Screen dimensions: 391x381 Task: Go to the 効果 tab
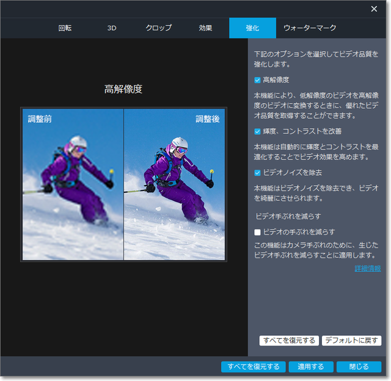pos(205,28)
